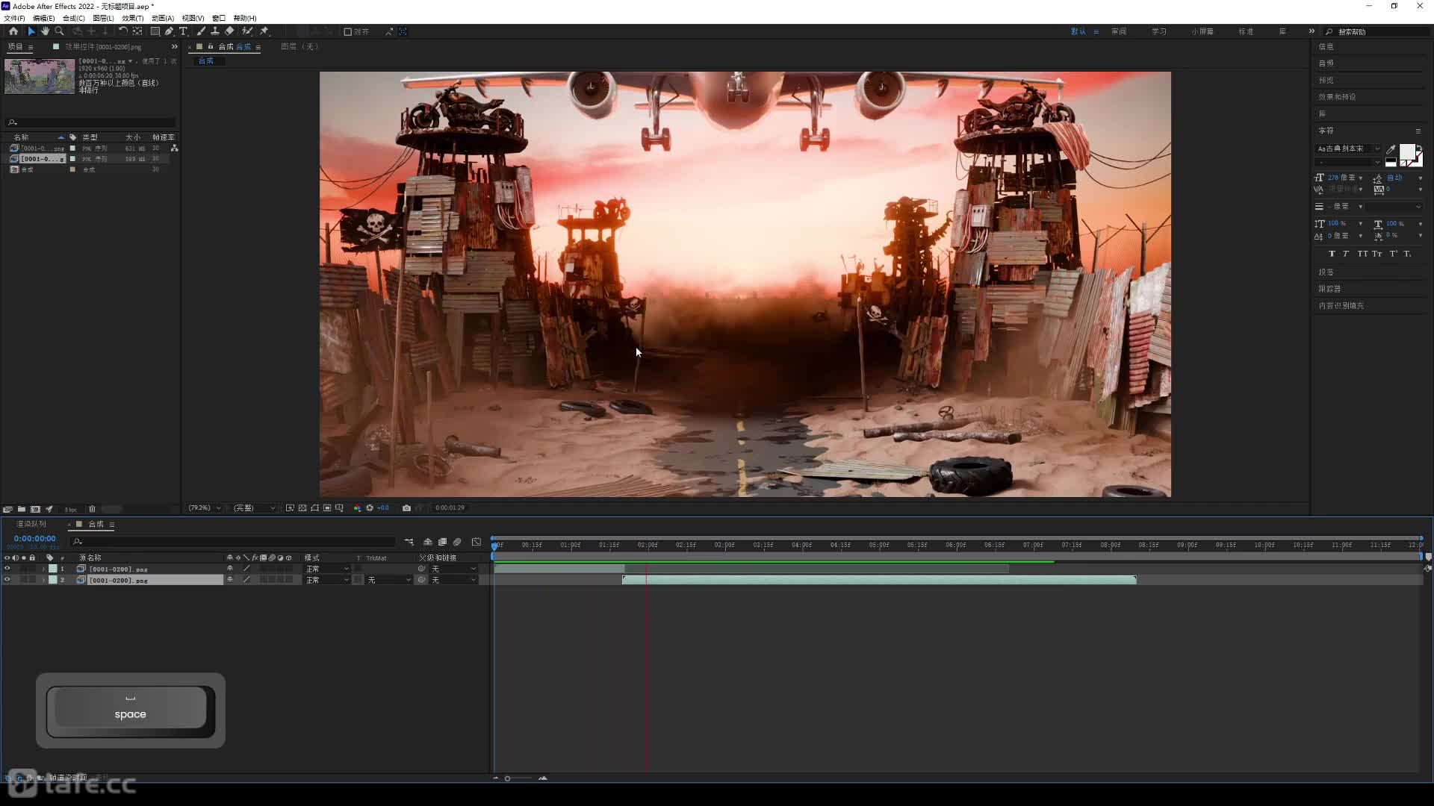Image resolution: width=1434 pixels, height=806 pixels.
Task: Open the 文件(F) menu
Action: pyautogui.click(x=15, y=18)
